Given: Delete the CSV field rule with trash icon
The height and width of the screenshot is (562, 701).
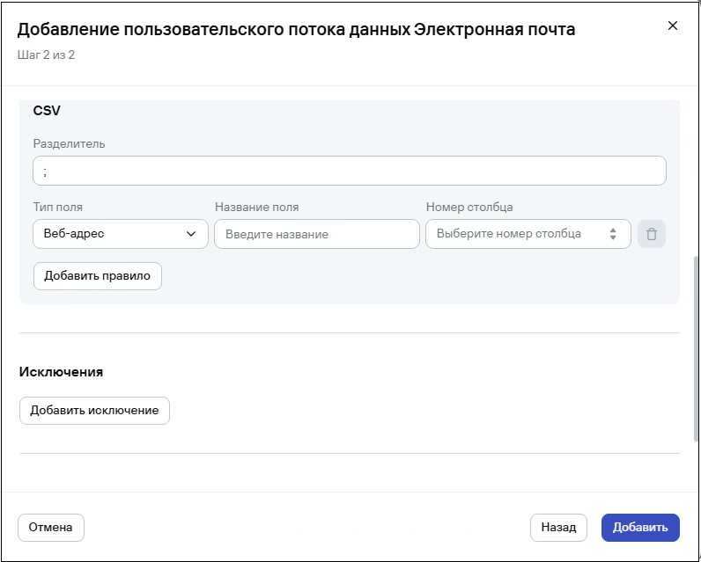Looking at the screenshot, I should 652,234.
